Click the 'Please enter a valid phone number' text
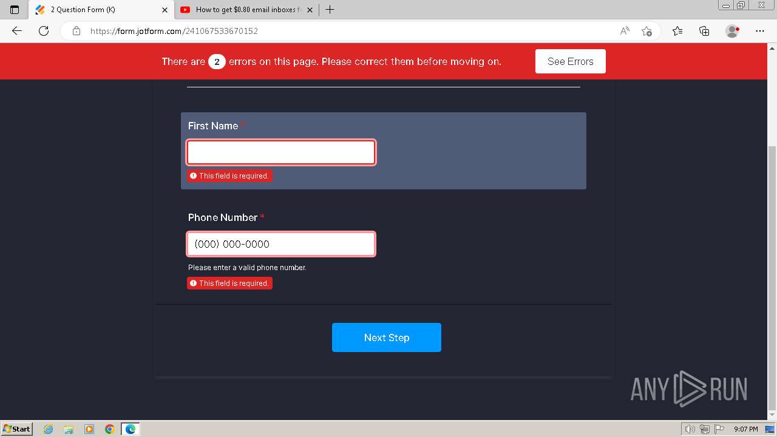The image size is (777, 437). pos(247,268)
